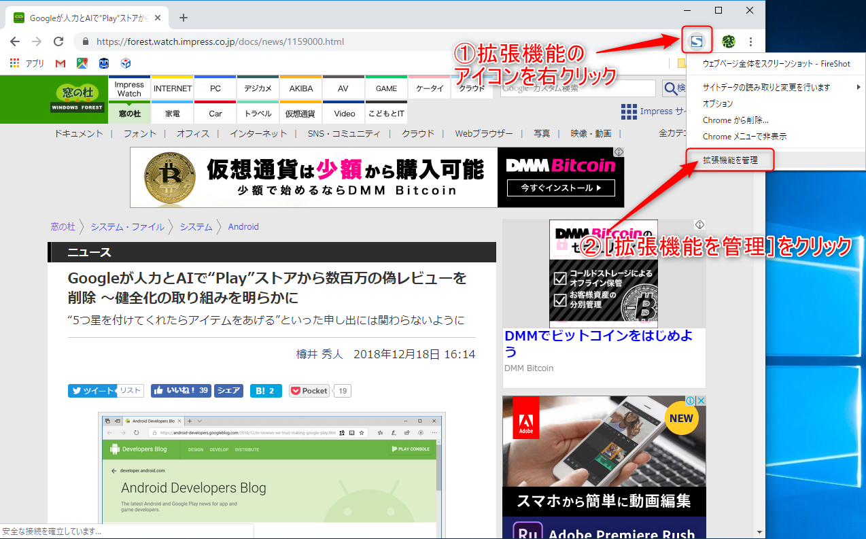Open the Google Maps bookmark

coord(82,63)
